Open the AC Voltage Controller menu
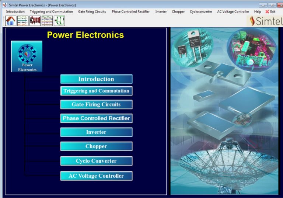Screen dimensions: 283x198 233,11
